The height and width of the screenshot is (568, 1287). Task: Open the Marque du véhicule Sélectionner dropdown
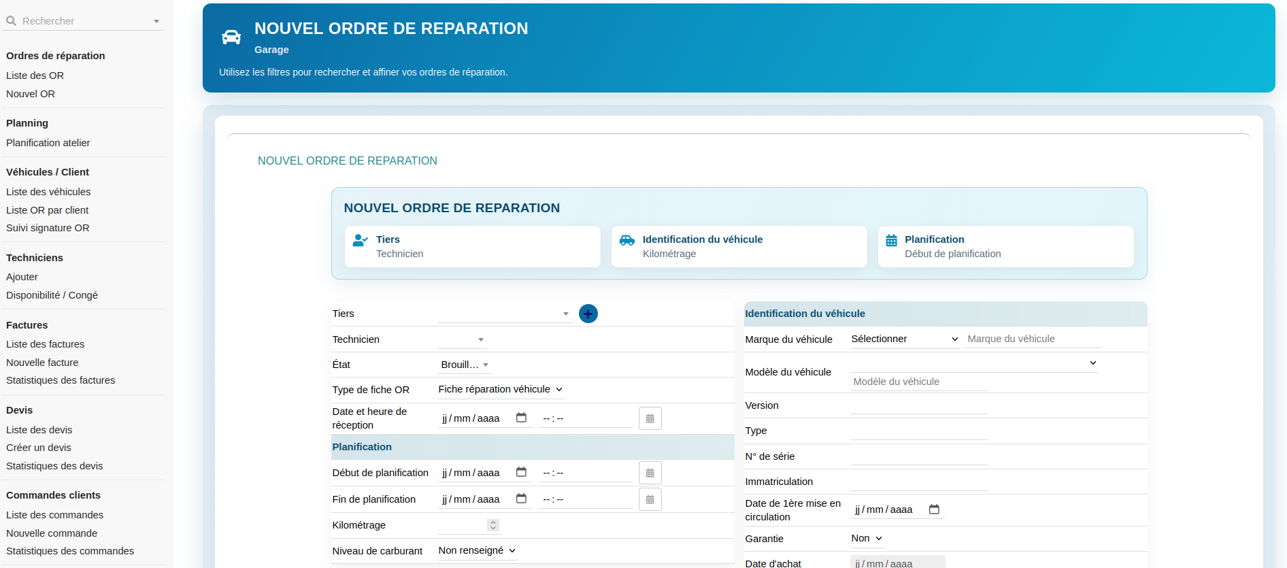click(x=904, y=339)
